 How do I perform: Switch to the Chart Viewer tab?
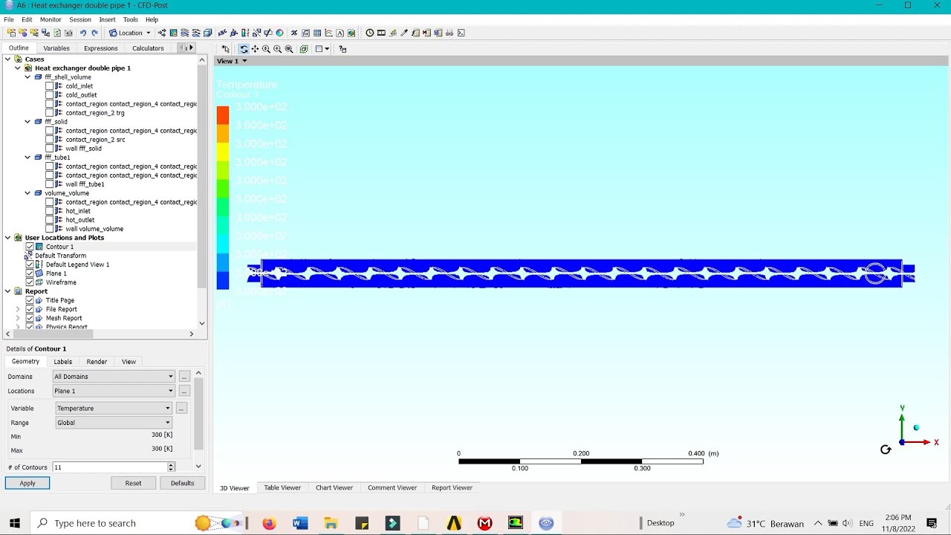pos(334,487)
